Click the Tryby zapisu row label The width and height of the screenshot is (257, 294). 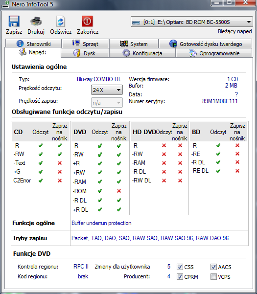point(30,238)
